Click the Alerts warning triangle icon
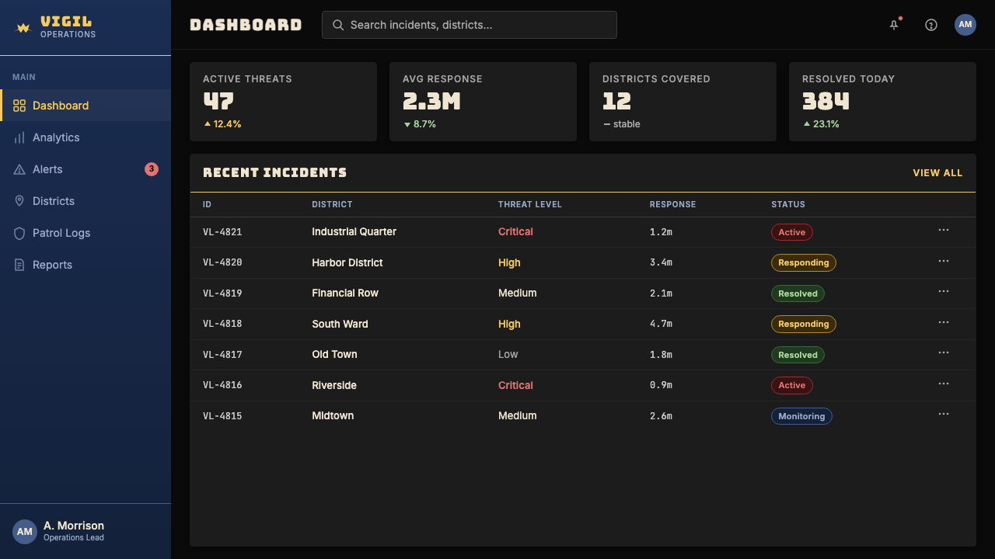The width and height of the screenshot is (995, 559). coord(19,169)
